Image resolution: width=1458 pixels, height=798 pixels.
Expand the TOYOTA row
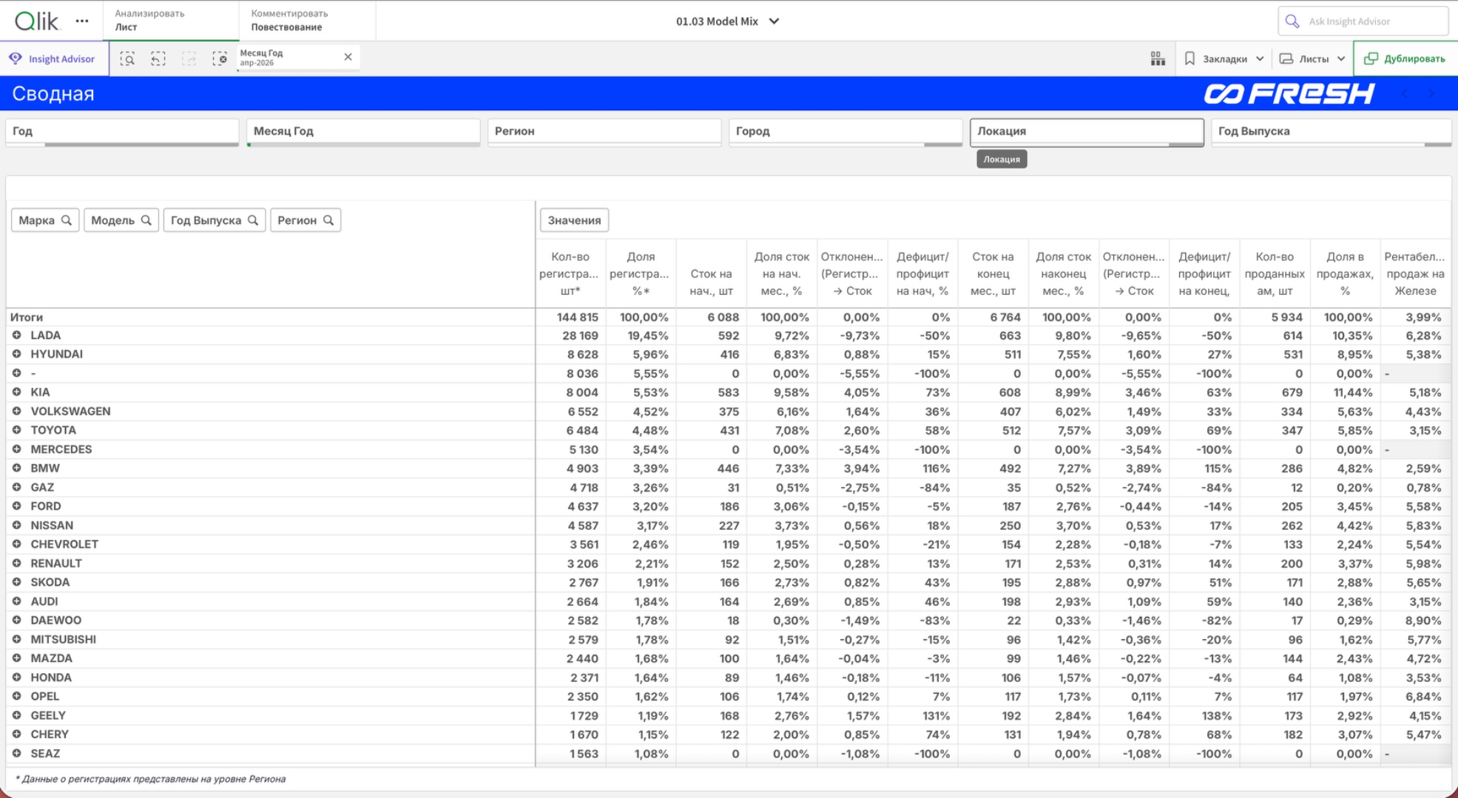pos(16,430)
